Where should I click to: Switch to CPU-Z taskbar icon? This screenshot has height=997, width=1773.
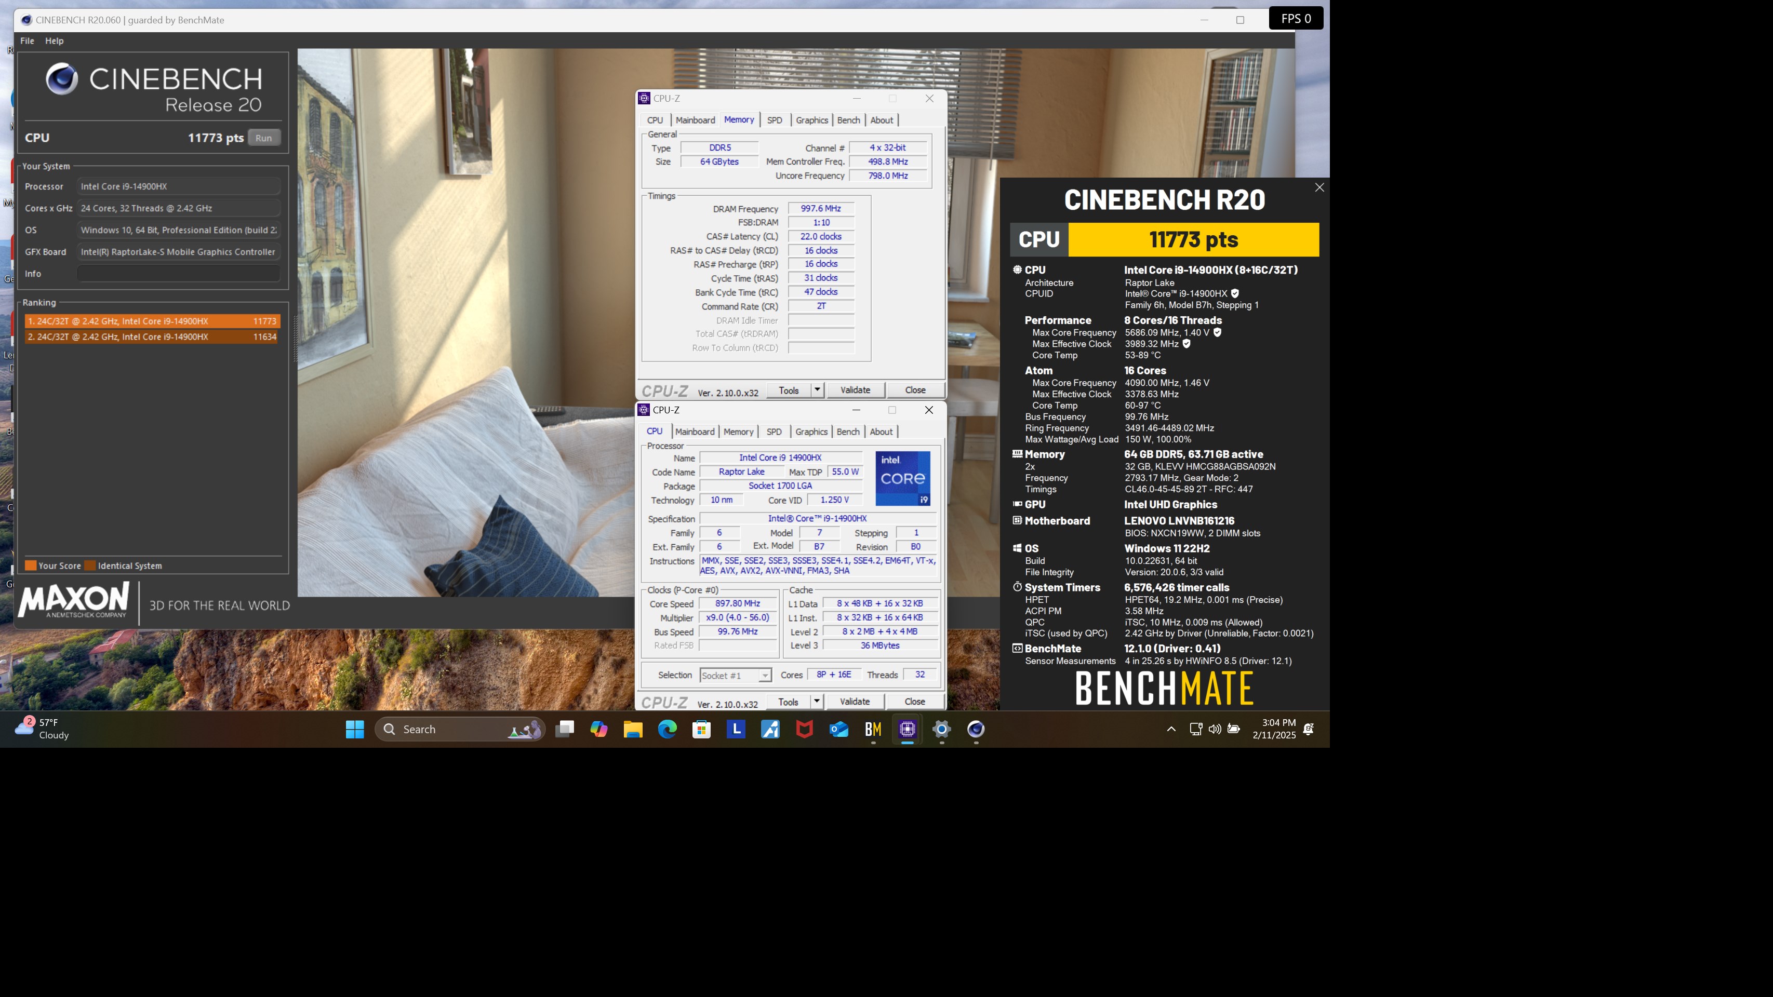click(x=907, y=730)
